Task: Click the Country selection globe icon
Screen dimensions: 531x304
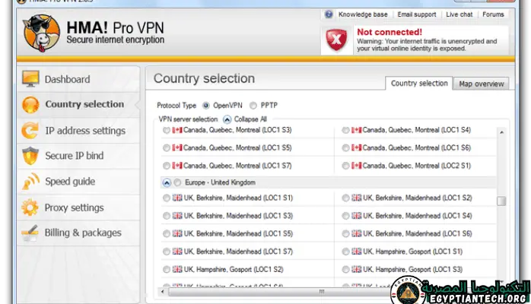Action: pyautogui.click(x=30, y=105)
